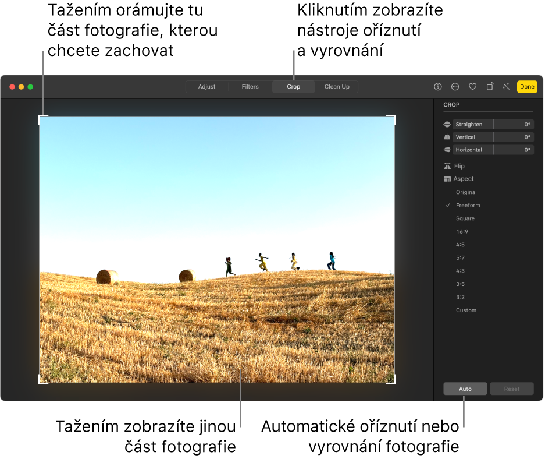Choose the Original aspect ratio
The height and width of the screenshot is (459, 545).
[466, 192]
